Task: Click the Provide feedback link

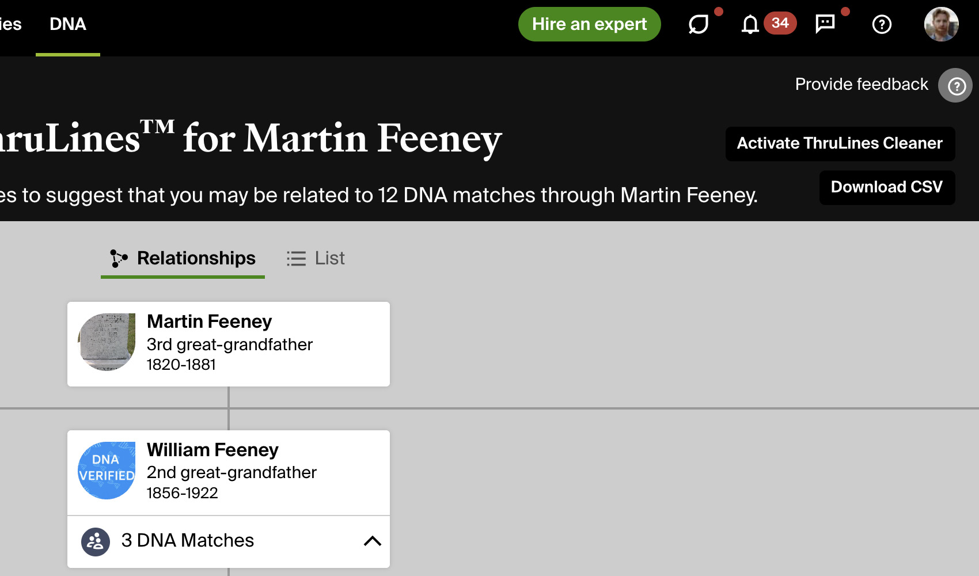Action: point(862,85)
